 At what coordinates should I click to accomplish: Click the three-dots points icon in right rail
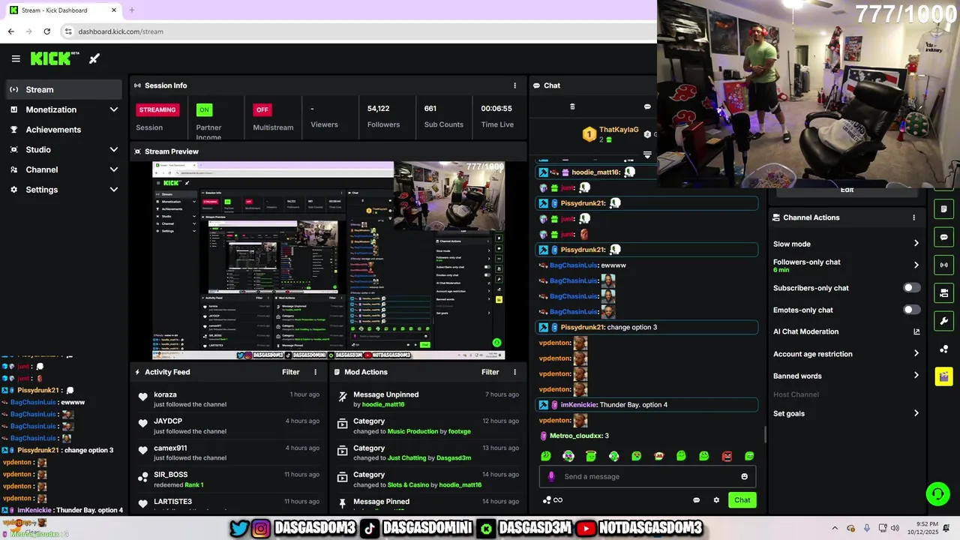pos(943,349)
